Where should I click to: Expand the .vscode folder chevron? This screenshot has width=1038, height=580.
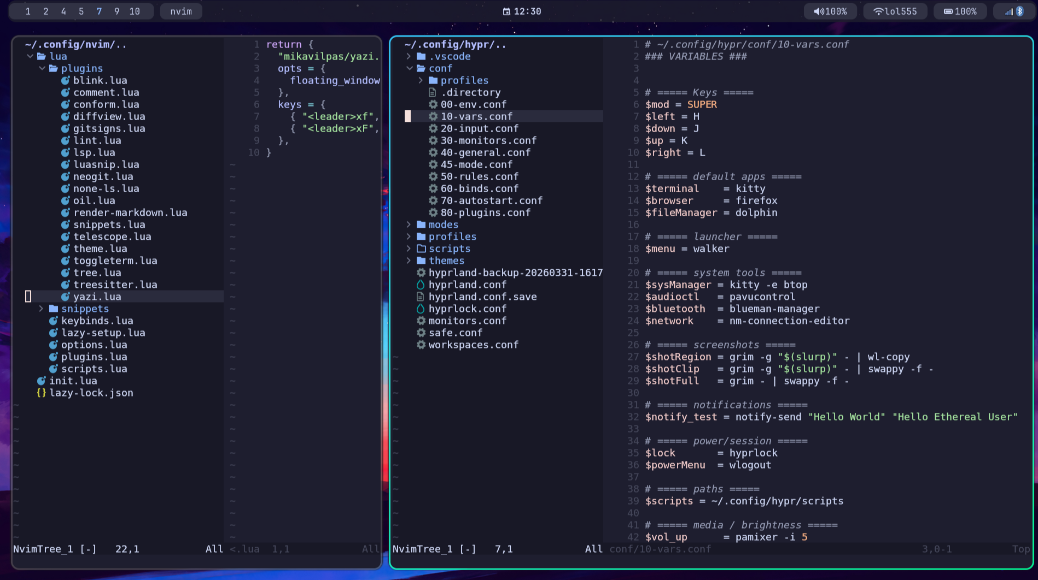[409, 56]
